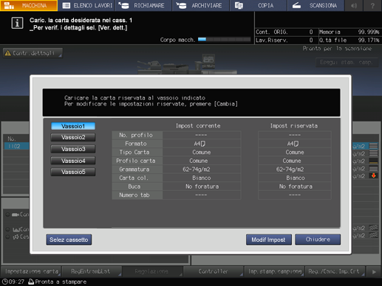This screenshot has width=382, height=286.
Task: Click Memoria 99.999% status
Action: [x=349, y=32]
